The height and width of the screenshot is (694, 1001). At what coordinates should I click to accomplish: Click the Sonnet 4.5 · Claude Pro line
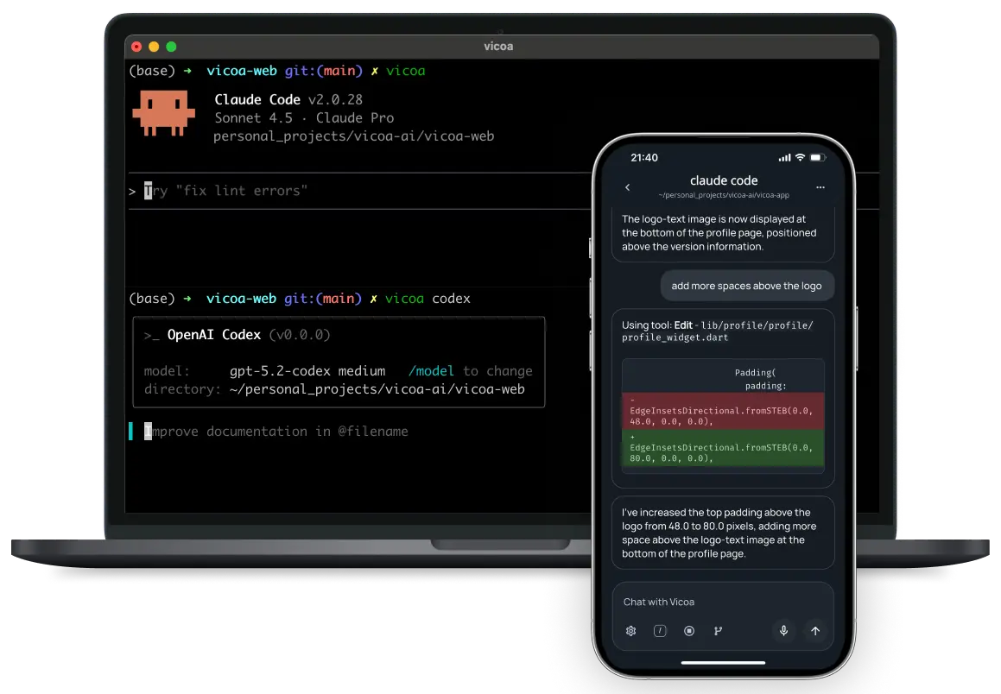[x=304, y=118]
